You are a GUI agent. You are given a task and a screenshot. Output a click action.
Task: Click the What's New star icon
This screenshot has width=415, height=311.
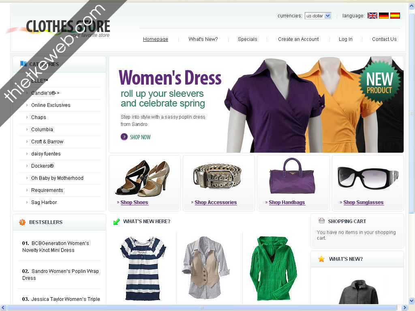pyautogui.click(x=321, y=259)
